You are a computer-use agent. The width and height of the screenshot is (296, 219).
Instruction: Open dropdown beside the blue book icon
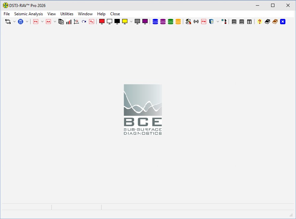[218, 22]
